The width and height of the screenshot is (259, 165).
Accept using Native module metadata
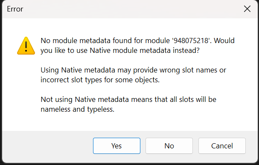[116, 146]
